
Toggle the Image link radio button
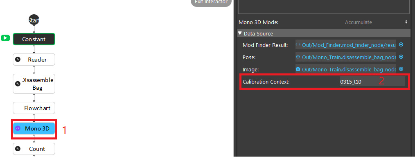point(401,69)
